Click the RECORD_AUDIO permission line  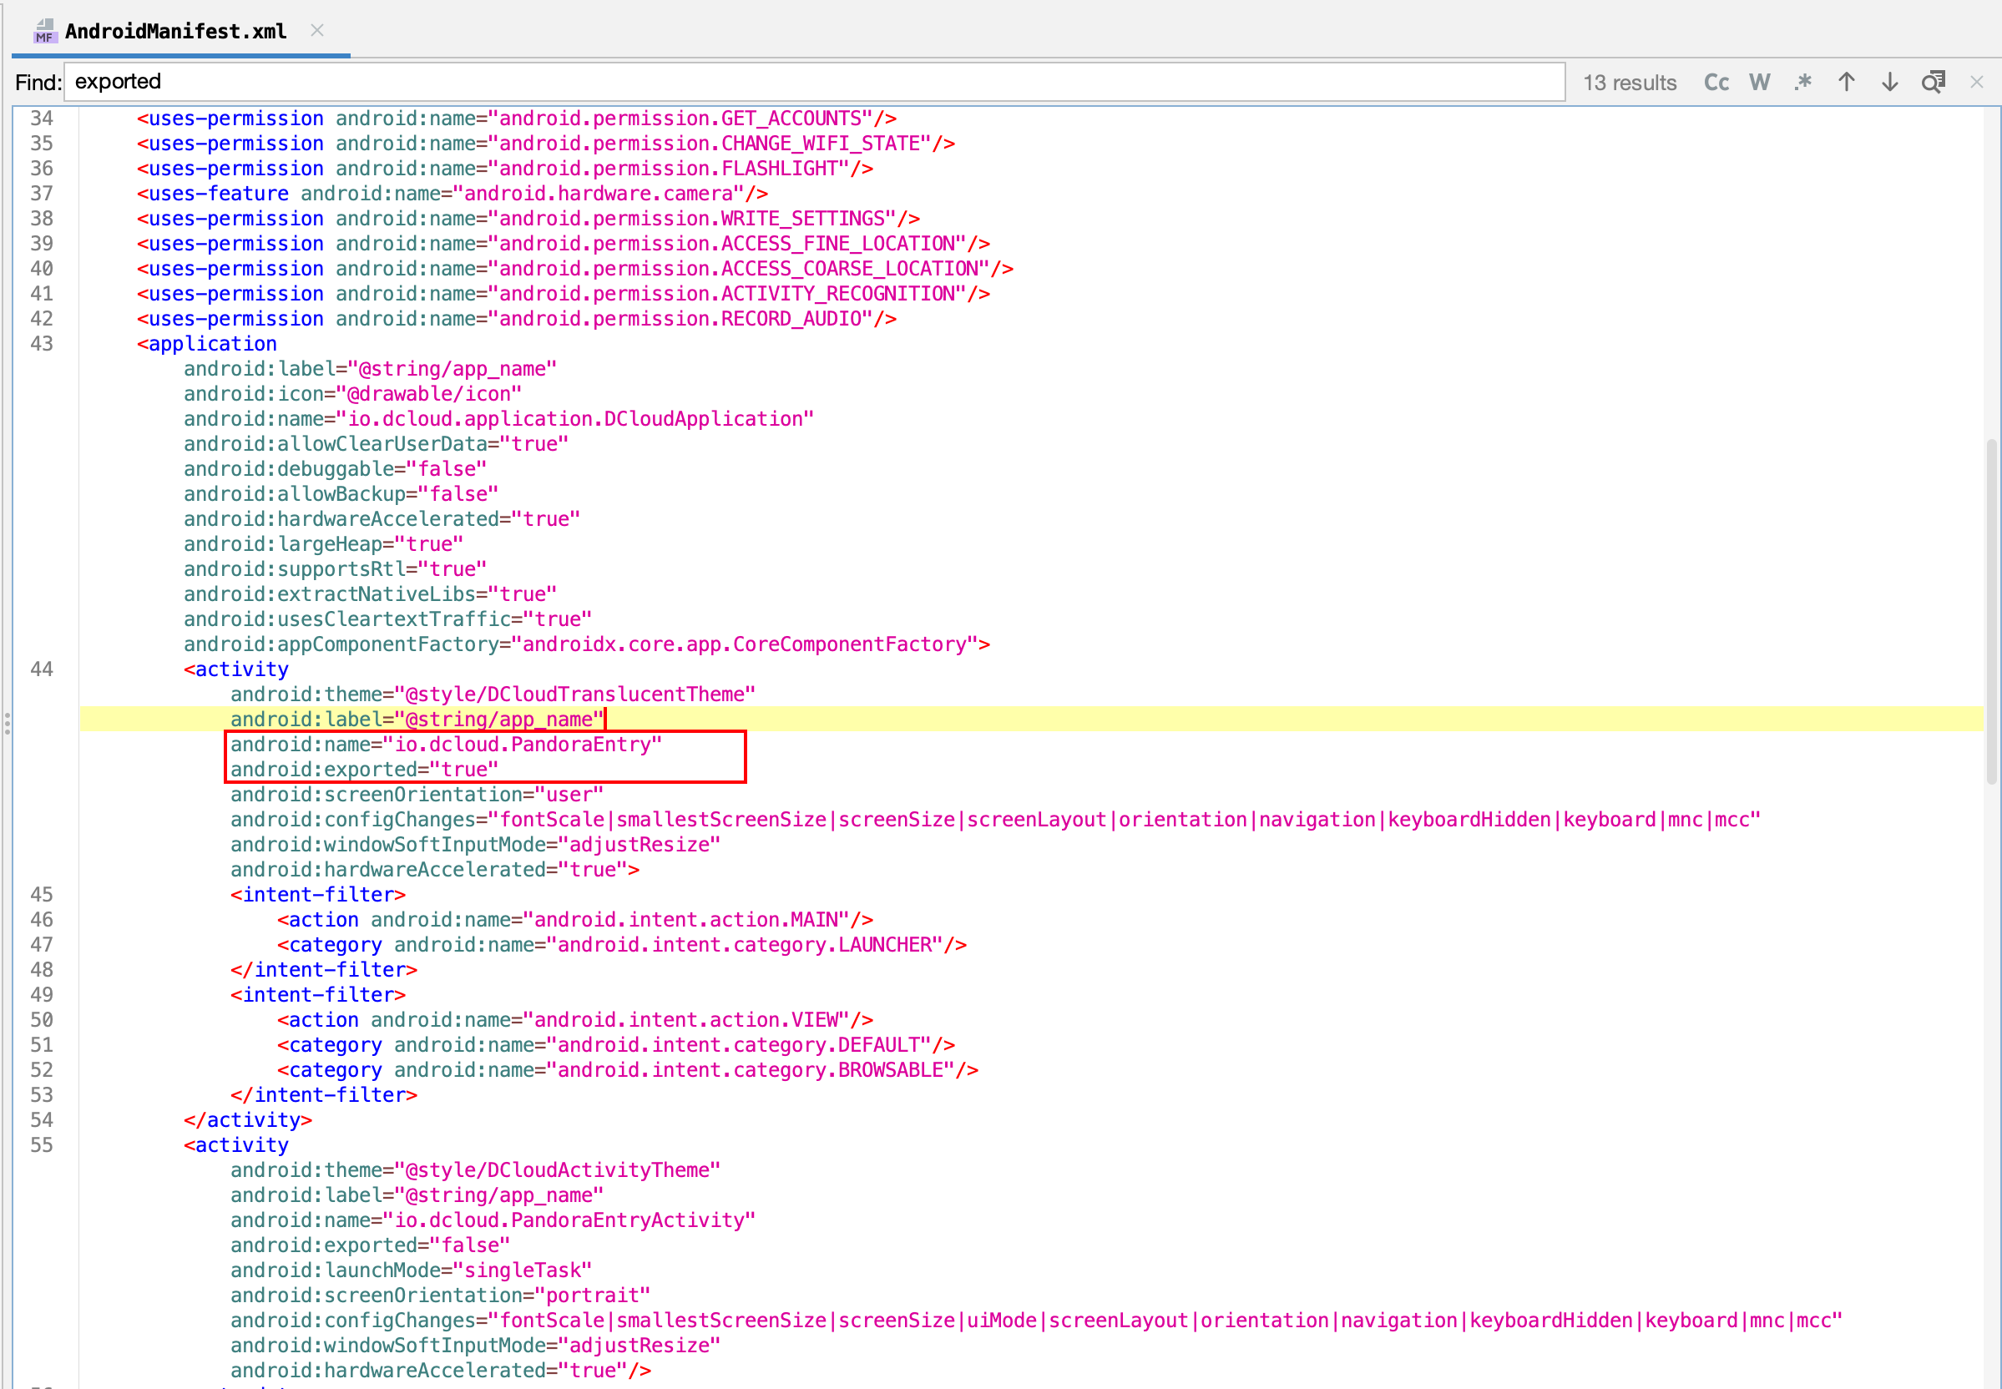(516, 319)
